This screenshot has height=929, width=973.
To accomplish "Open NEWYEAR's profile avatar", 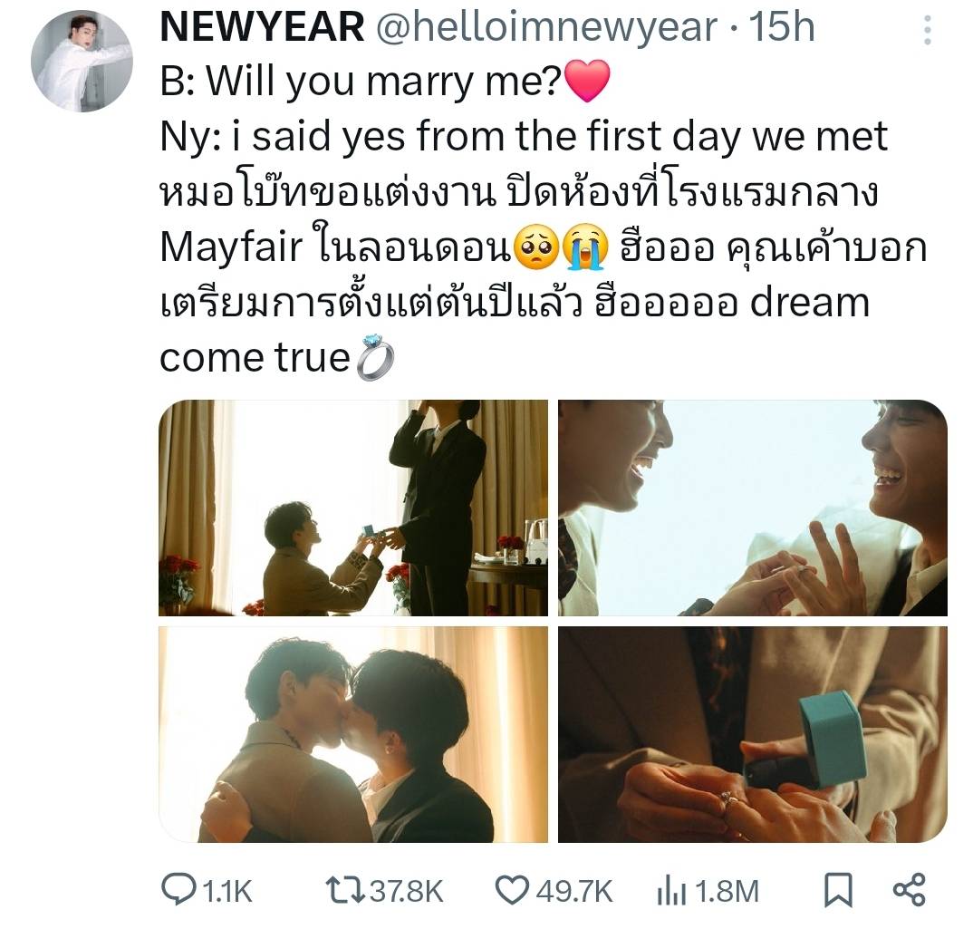I will 82,61.
